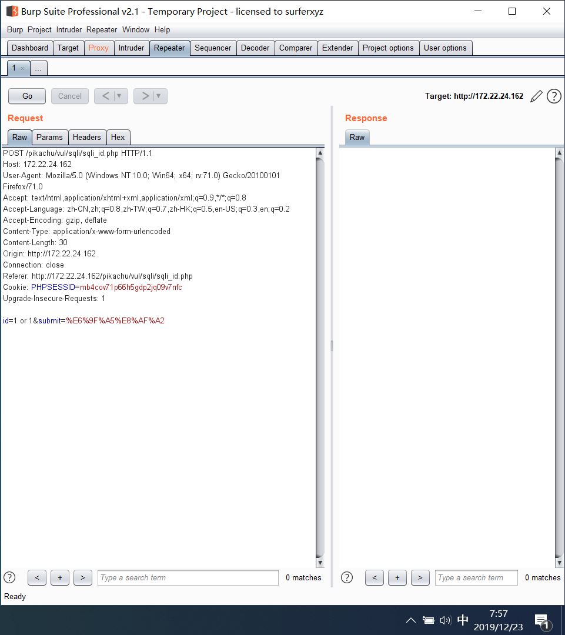The image size is (565, 635).
Task: Click the POST request line text
Action: coord(78,153)
